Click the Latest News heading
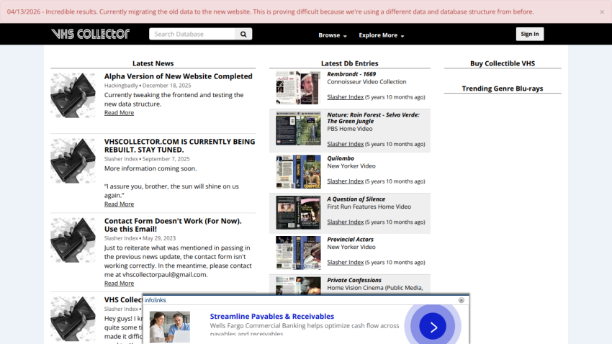 tap(153, 63)
